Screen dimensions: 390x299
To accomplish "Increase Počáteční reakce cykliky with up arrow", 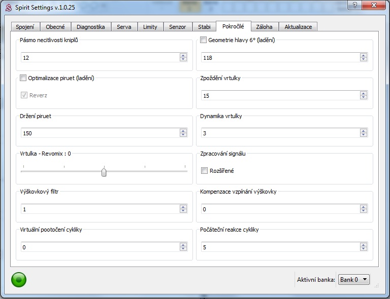I will click(x=363, y=245).
